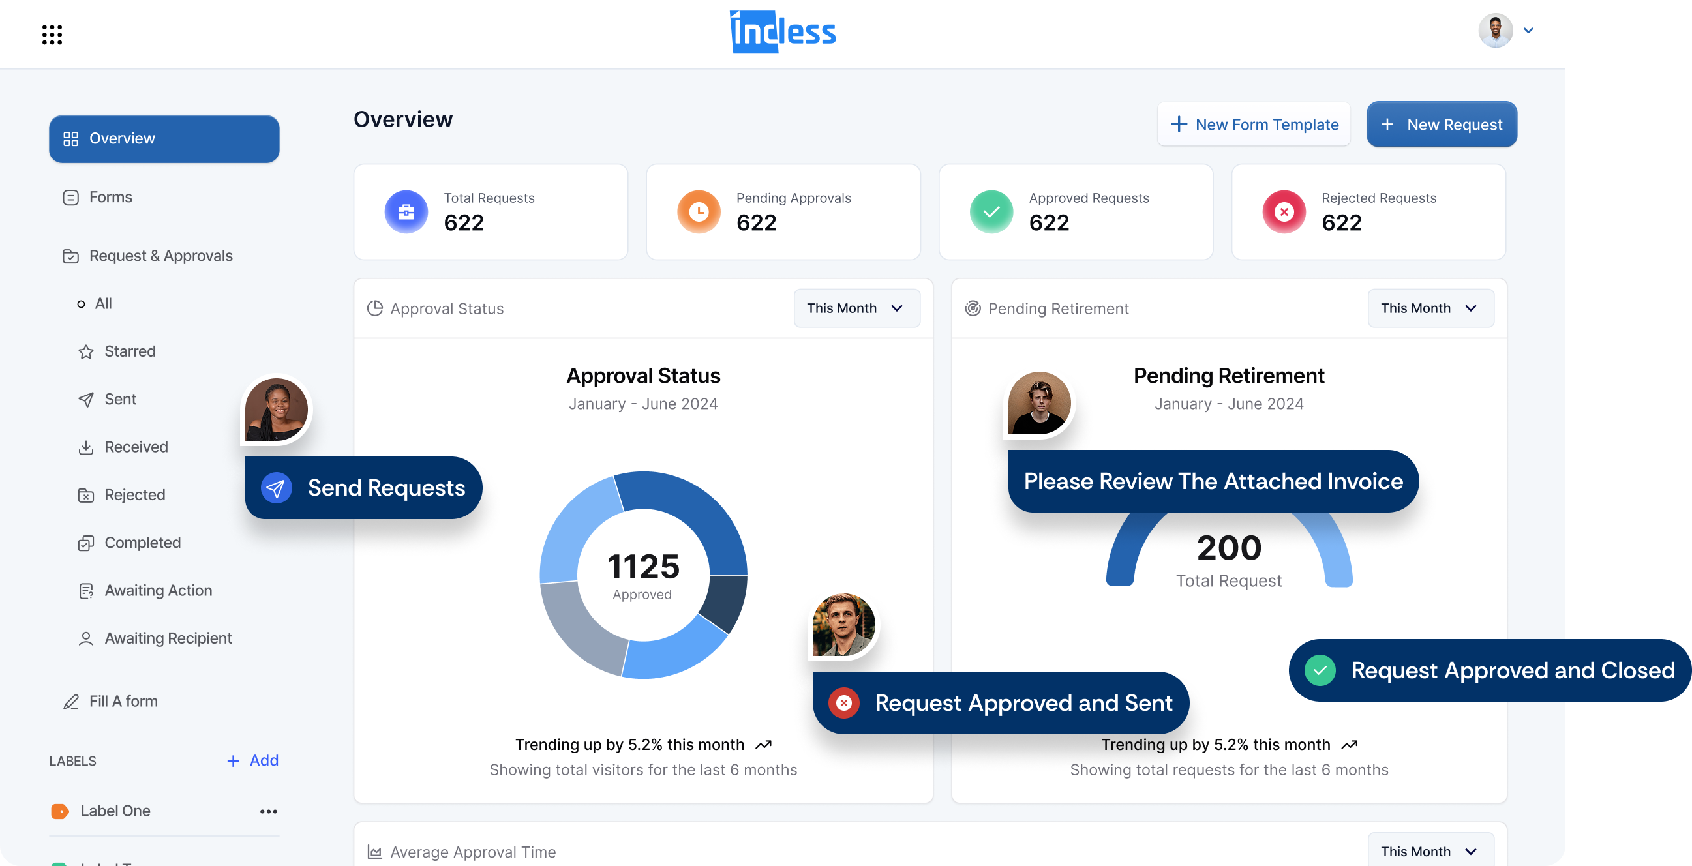
Task: Select Awaiting Action in sidebar
Action: (x=158, y=590)
